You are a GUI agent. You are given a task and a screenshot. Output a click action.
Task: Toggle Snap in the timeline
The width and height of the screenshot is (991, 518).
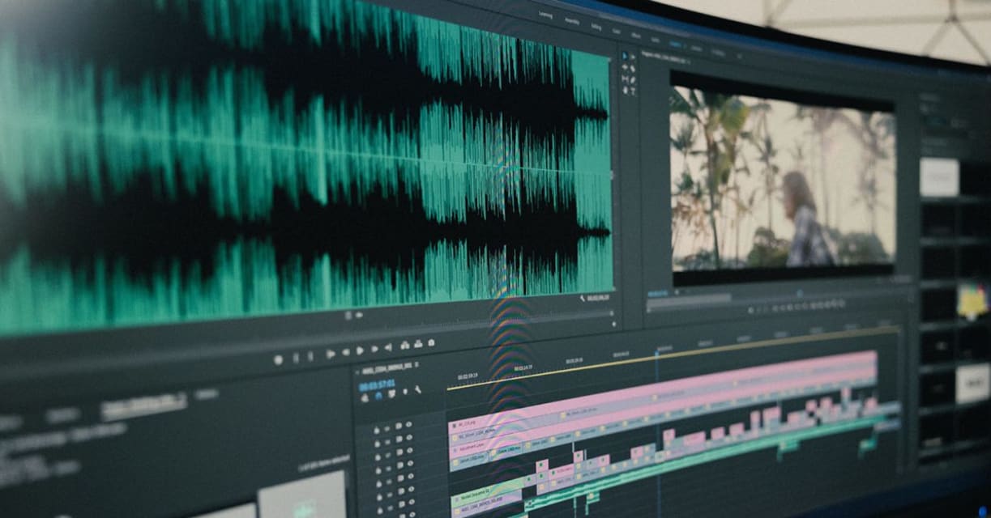pyautogui.click(x=378, y=396)
